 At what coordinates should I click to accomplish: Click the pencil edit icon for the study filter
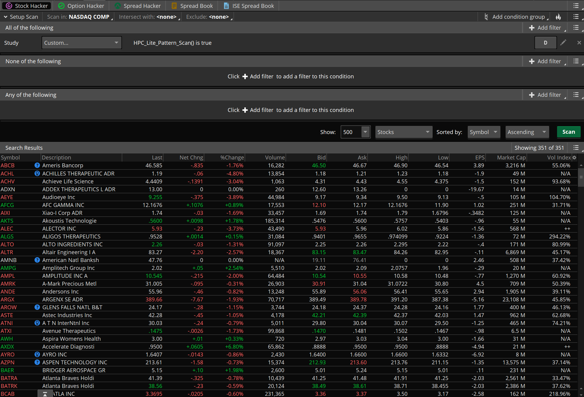tap(563, 43)
